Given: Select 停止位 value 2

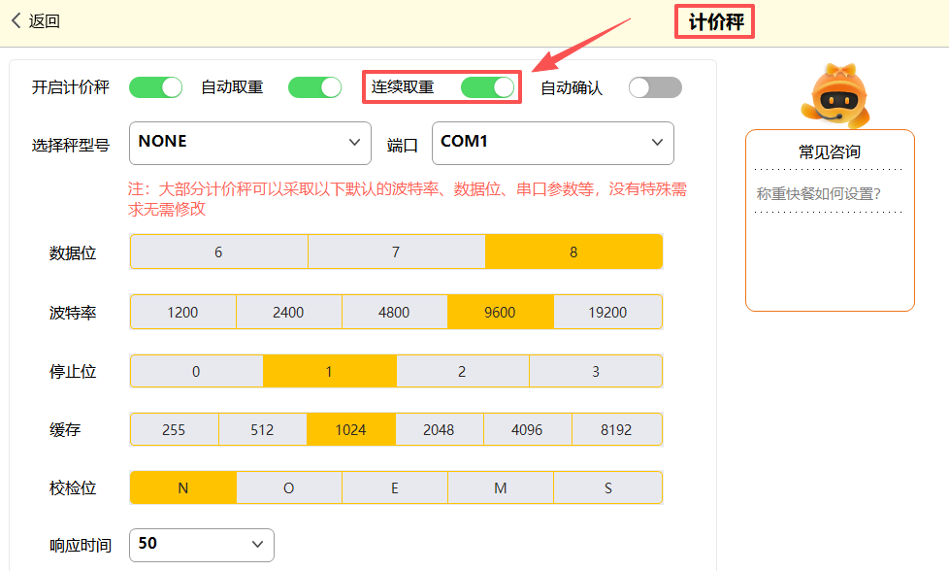Looking at the screenshot, I should (x=462, y=371).
